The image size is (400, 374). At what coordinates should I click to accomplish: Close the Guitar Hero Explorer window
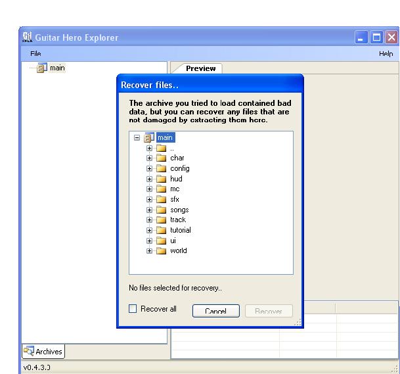391,37
